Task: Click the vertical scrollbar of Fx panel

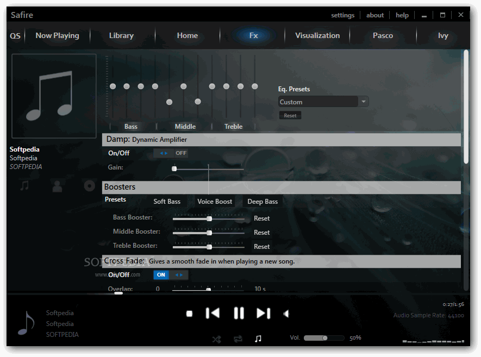Action: click(466, 107)
